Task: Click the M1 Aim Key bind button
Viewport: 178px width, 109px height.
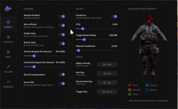Action: (107, 74)
